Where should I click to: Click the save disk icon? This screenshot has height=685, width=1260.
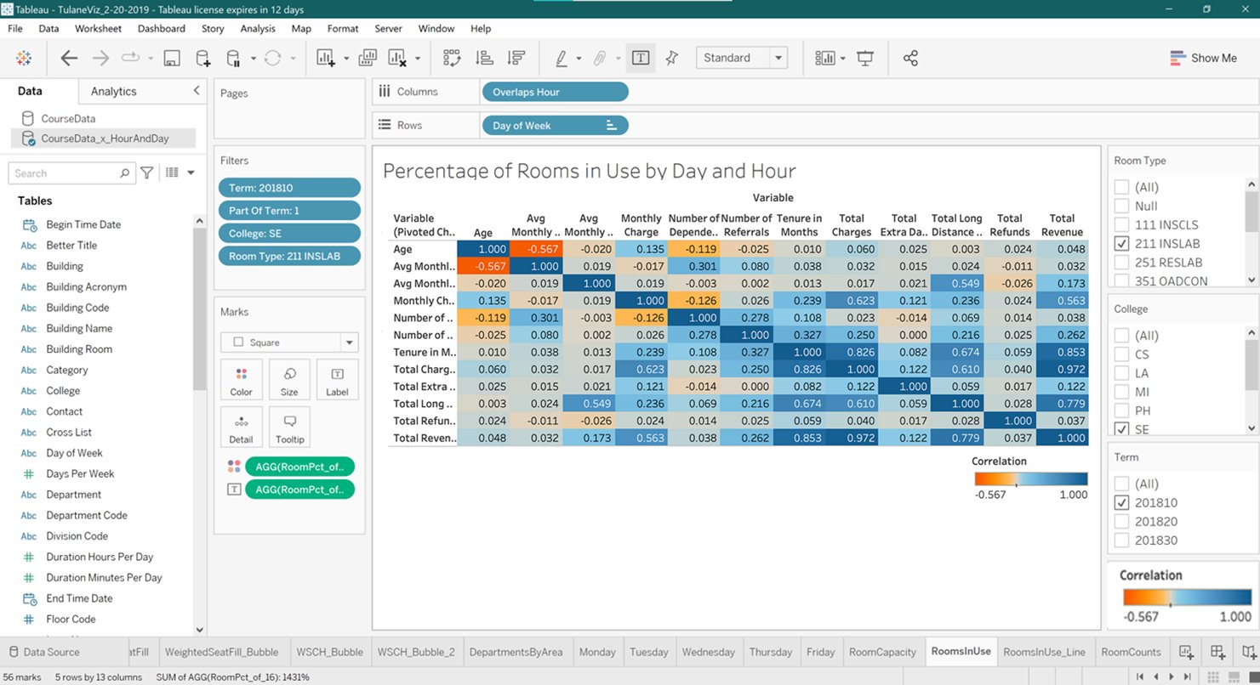[x=172, y=58]
